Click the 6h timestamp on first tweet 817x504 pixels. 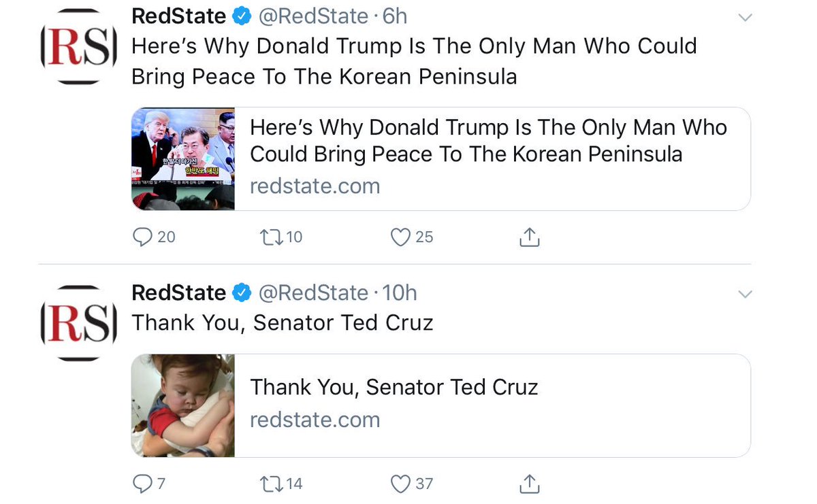point(395,16)
